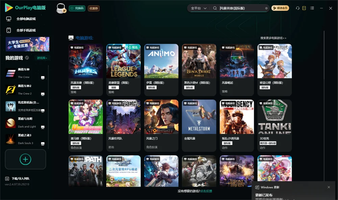Click the 角色扮演 genre under 赛马娘
This screenshot has height=200, width=338.
click(76, 148)
